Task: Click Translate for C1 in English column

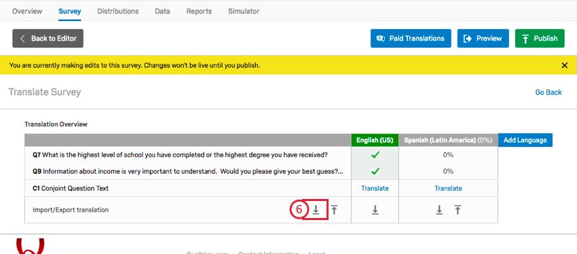Action: click(375, 188)
